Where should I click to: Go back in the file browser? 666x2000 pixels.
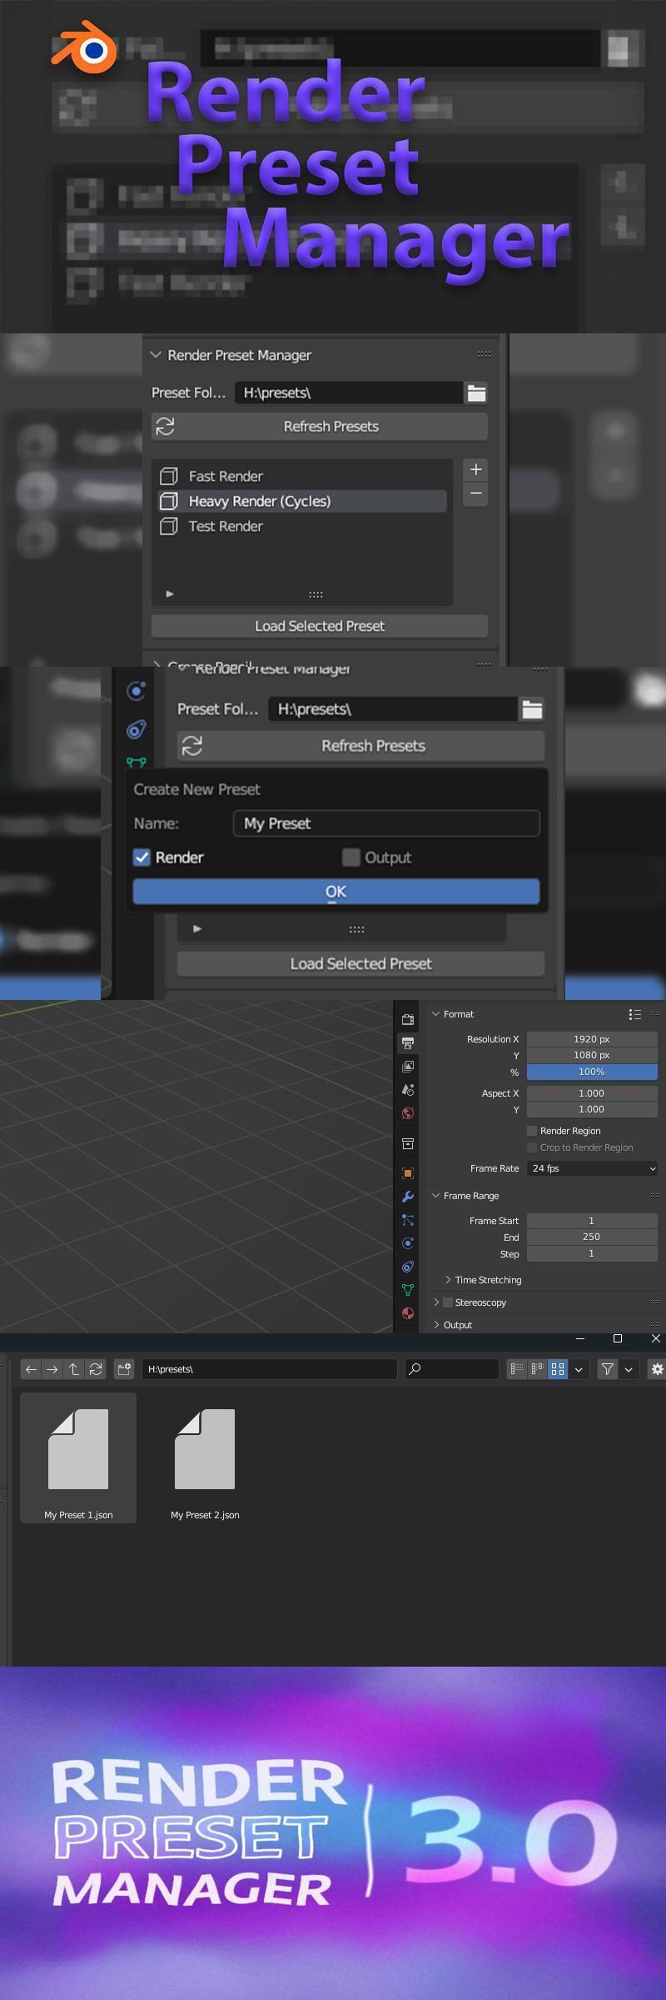(x=31, y=1369)
